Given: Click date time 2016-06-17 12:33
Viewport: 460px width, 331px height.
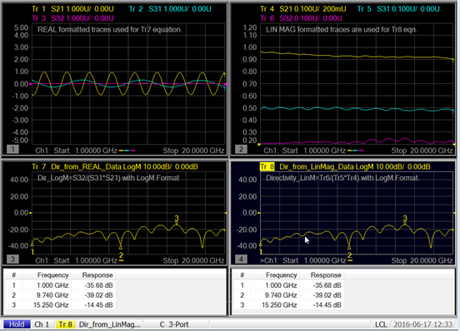Looking at the screenshot, I should tap(422, 324).
